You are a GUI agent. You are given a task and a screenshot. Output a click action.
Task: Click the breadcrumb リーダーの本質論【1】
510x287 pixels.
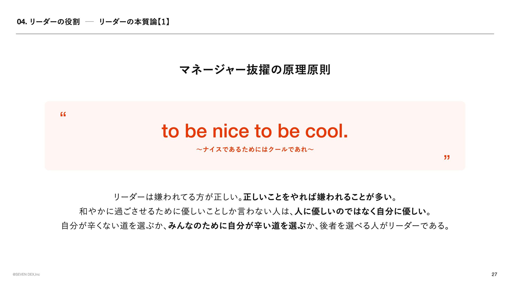click(134, 22)
